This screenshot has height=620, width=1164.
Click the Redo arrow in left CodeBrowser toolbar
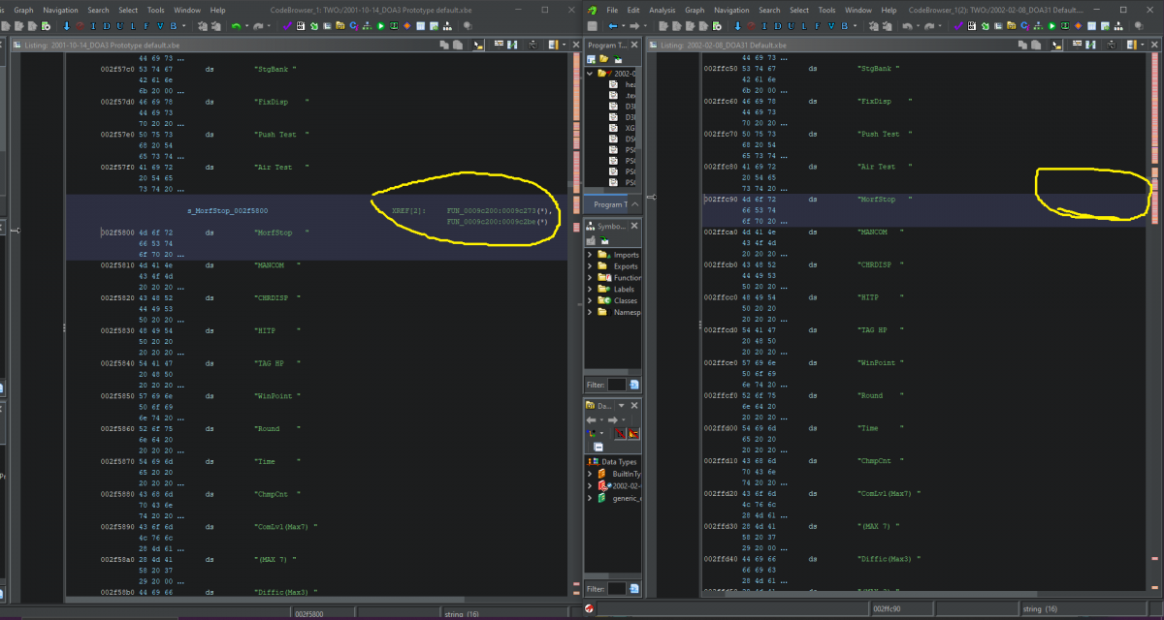(258, 25)
